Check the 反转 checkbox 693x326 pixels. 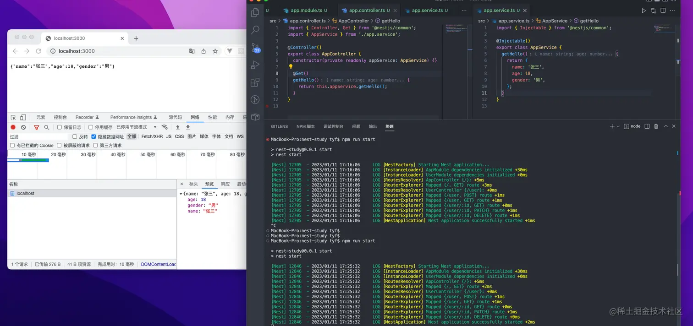click(x=75, y=136)
